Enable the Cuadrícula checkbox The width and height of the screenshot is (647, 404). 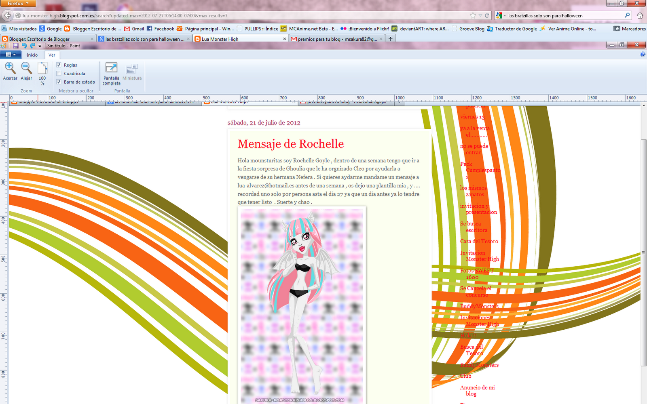59,73
